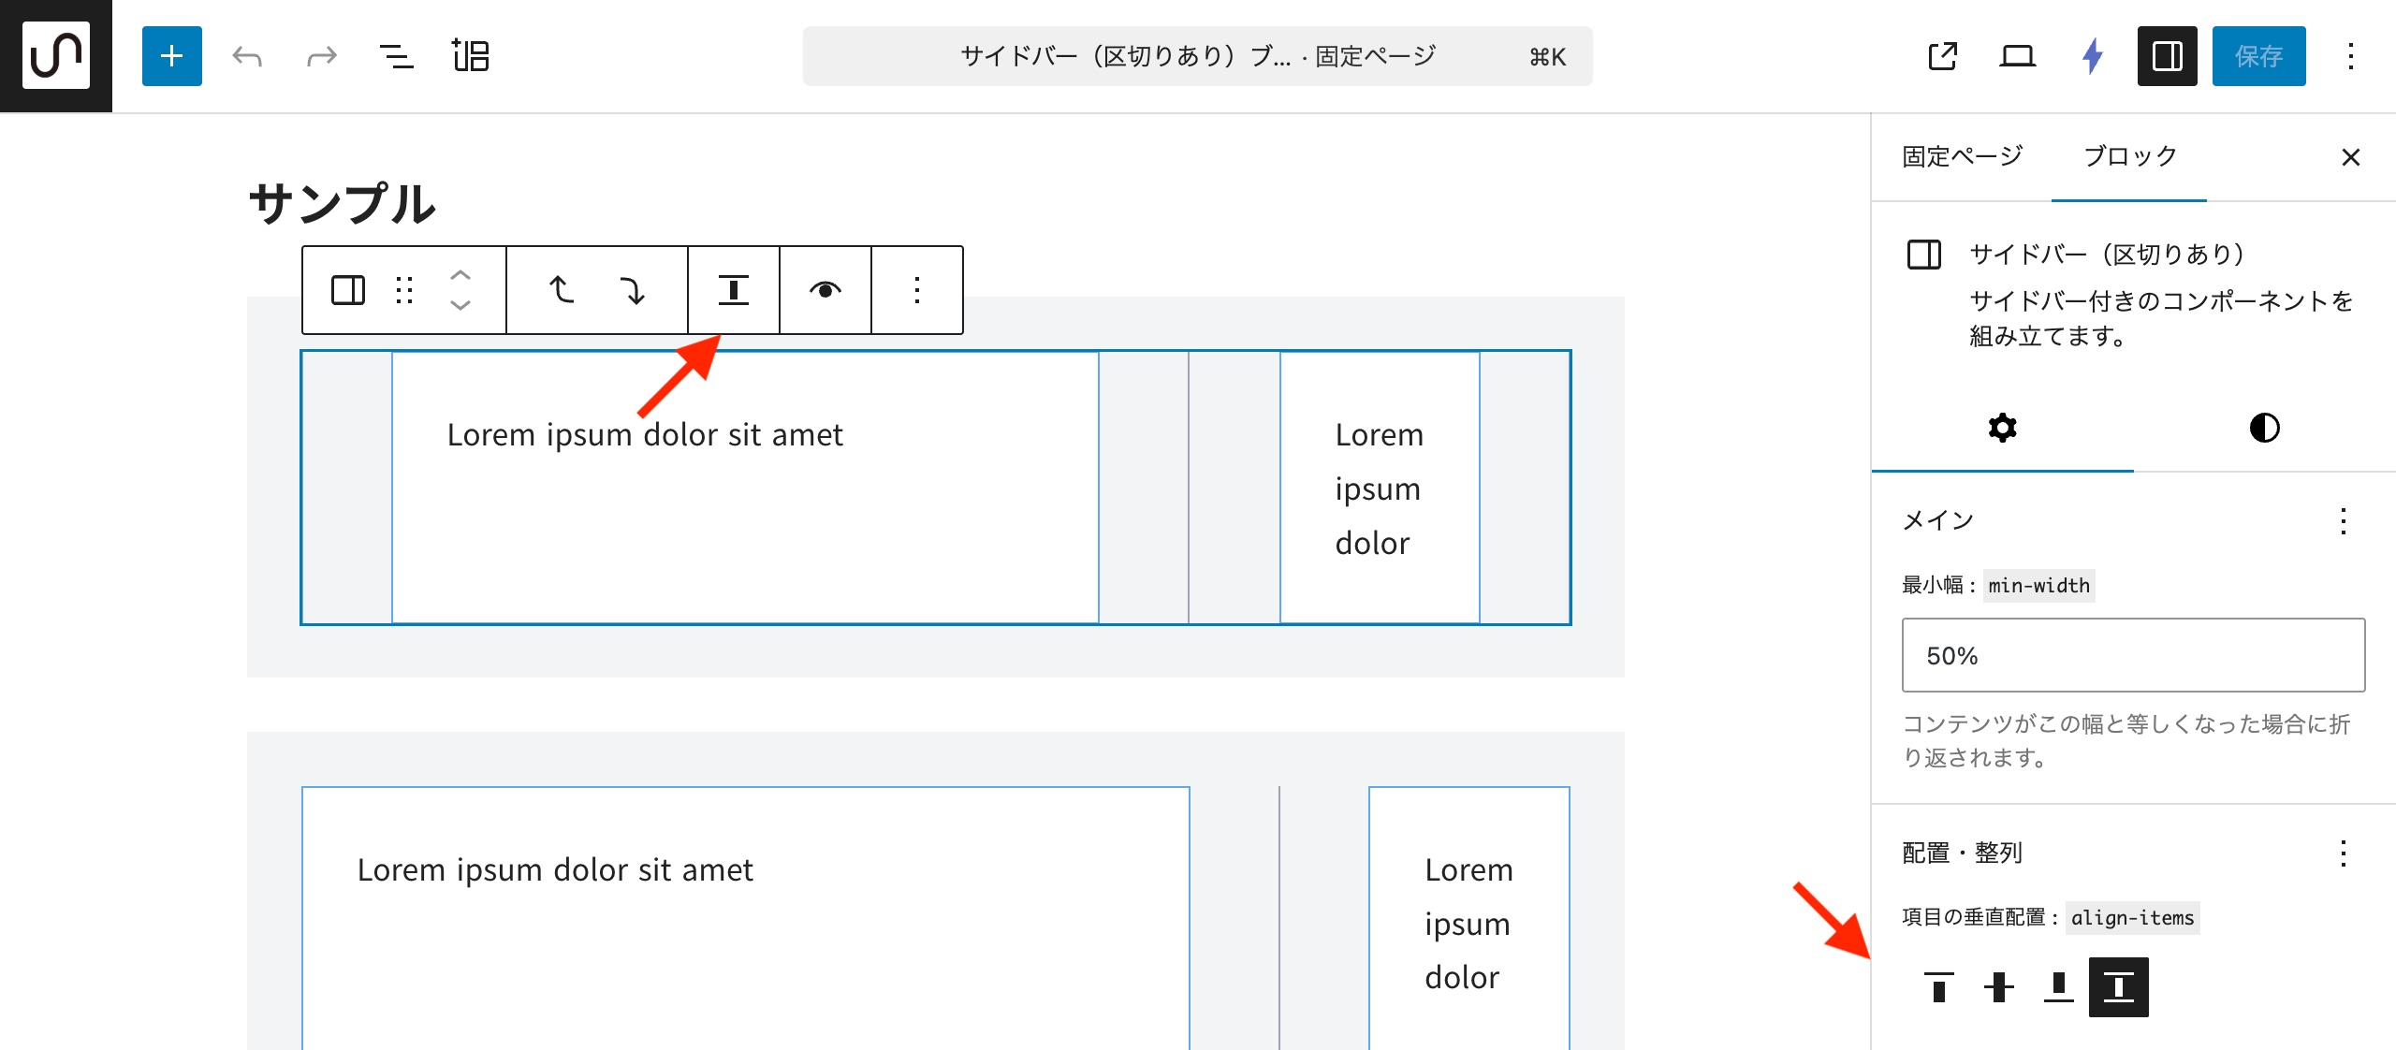This screenshot has height=1050, width=2396.
Task: Open page in new tab via external-link icon
Action: [1942, 56]
